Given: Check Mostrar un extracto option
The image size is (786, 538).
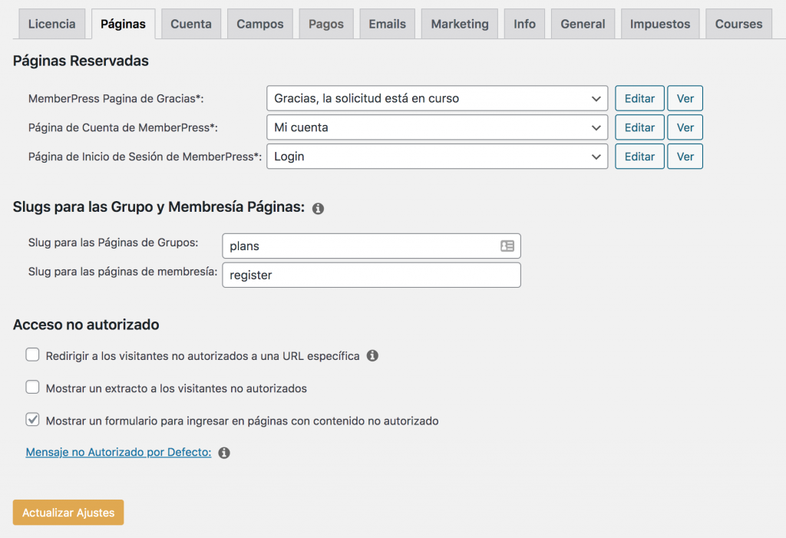Looking at the screenshot, I should [33, 388].
